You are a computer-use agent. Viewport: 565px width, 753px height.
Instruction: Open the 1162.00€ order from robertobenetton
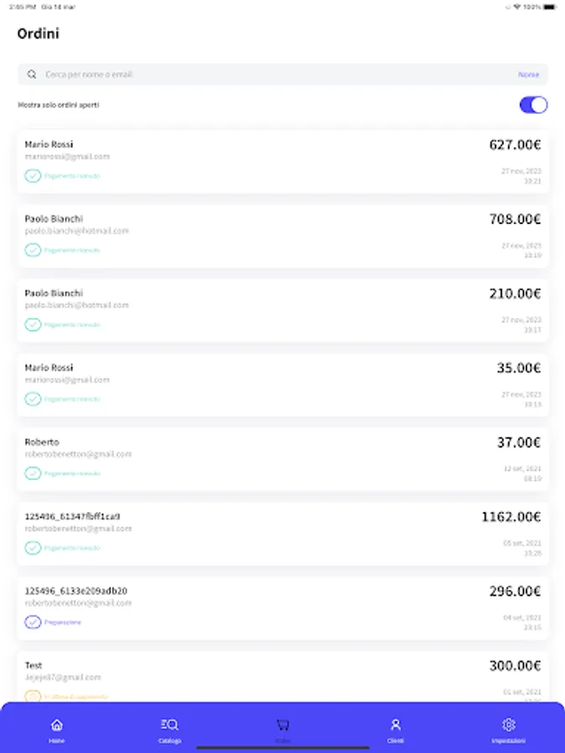282,531
